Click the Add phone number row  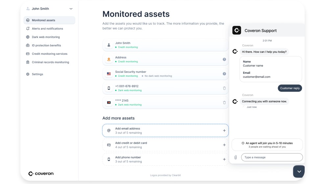(x=165, y=159)
